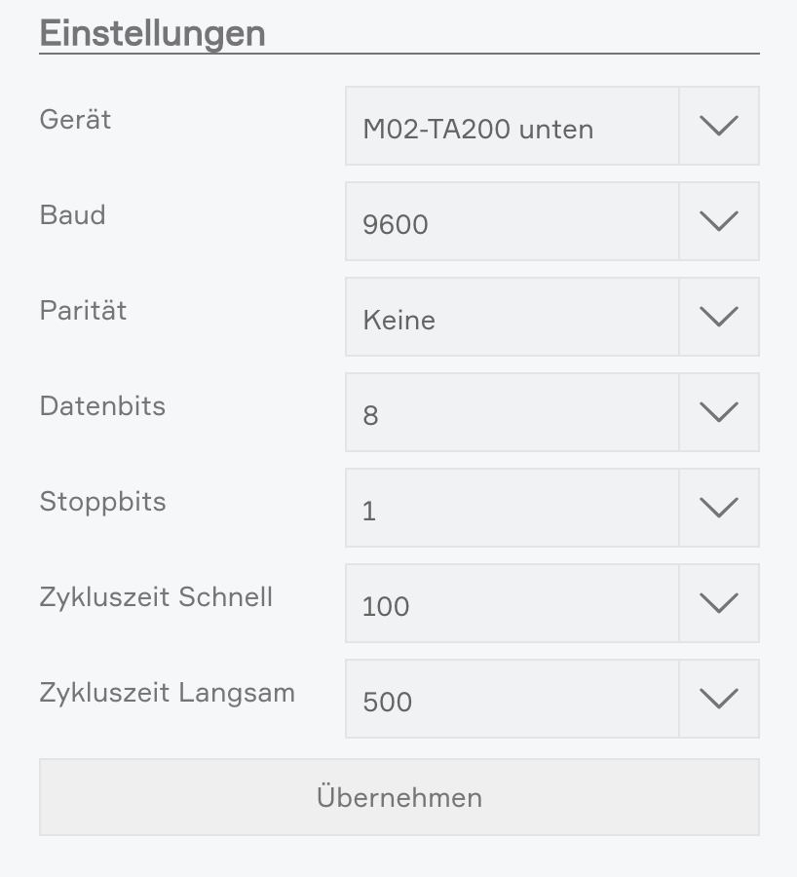Click the 'Zykluszeit Langsam' label text
Image resolution: width=797 pixels, height=877 pixels.
(x=167, y=693)
